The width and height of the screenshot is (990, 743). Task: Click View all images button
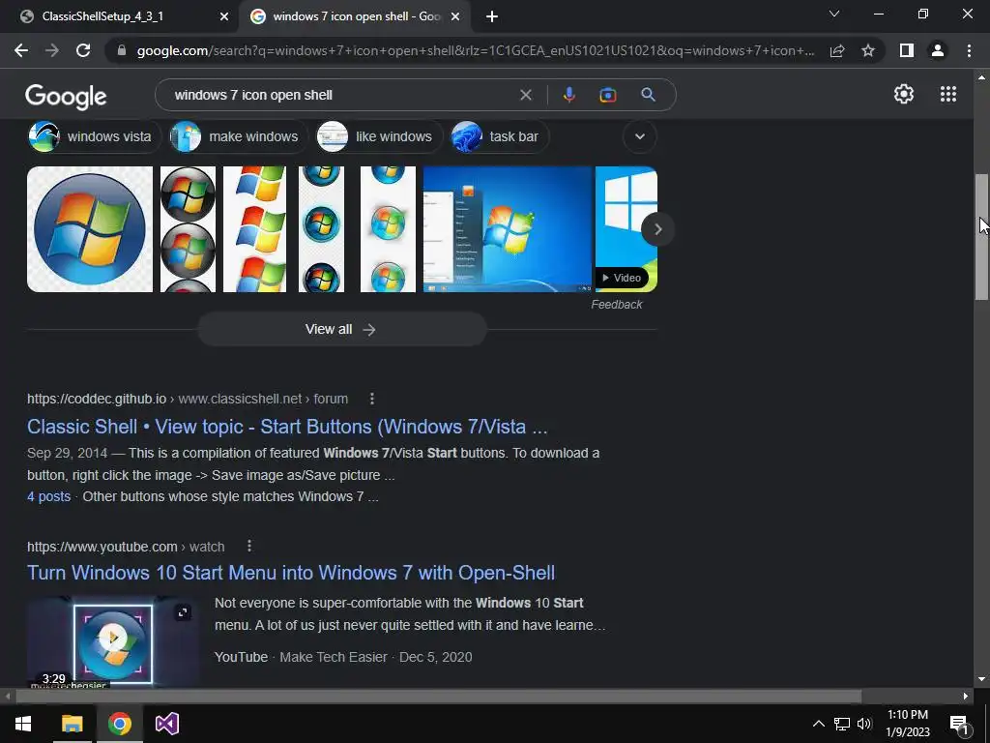pyautogui.click(x=341, y=329)
